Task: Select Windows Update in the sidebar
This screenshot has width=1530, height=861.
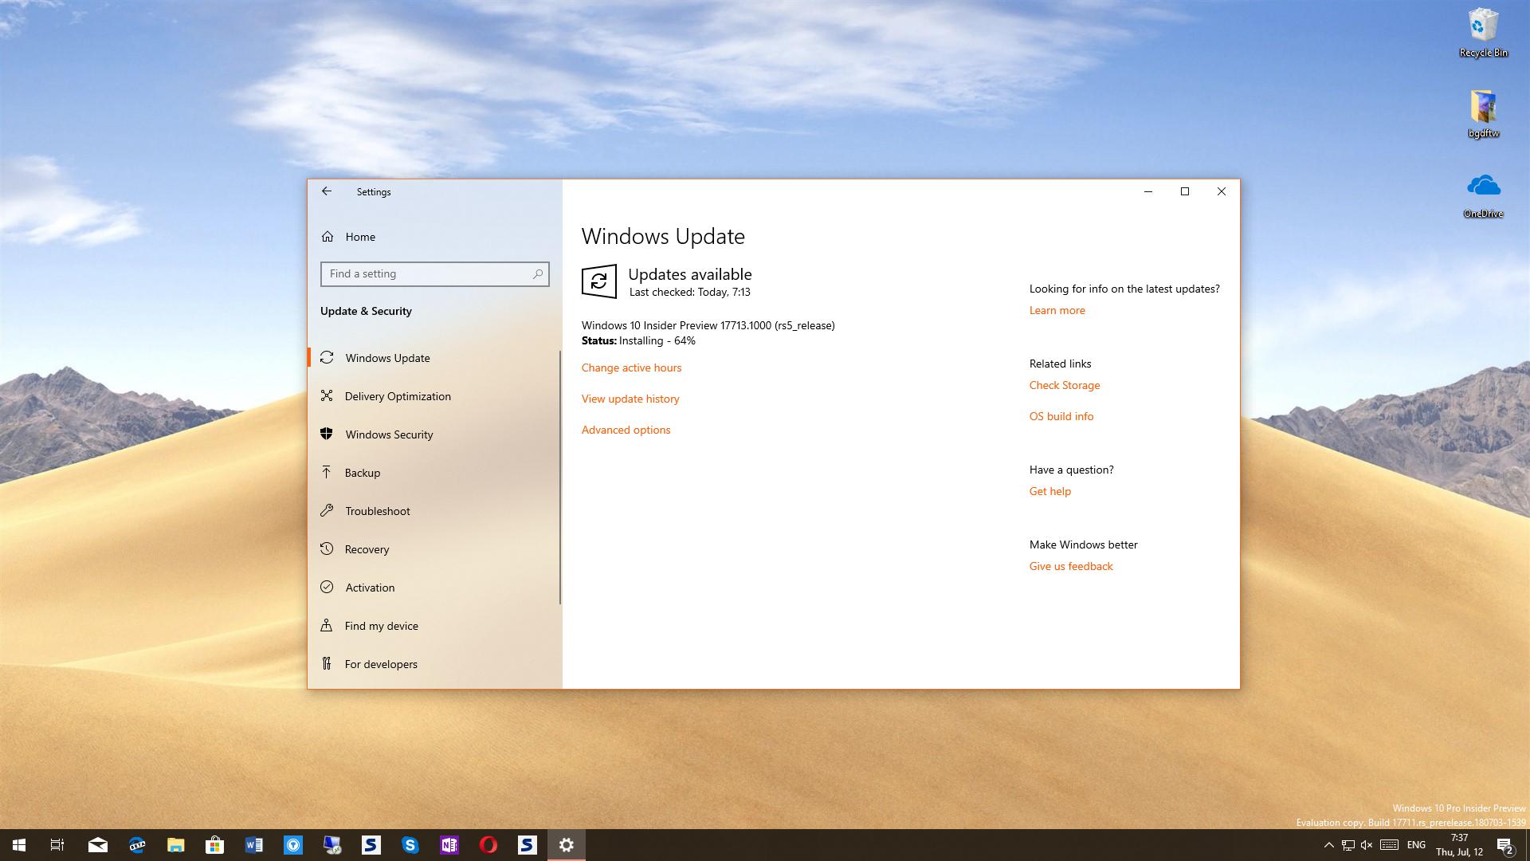Action: (434, 358)
